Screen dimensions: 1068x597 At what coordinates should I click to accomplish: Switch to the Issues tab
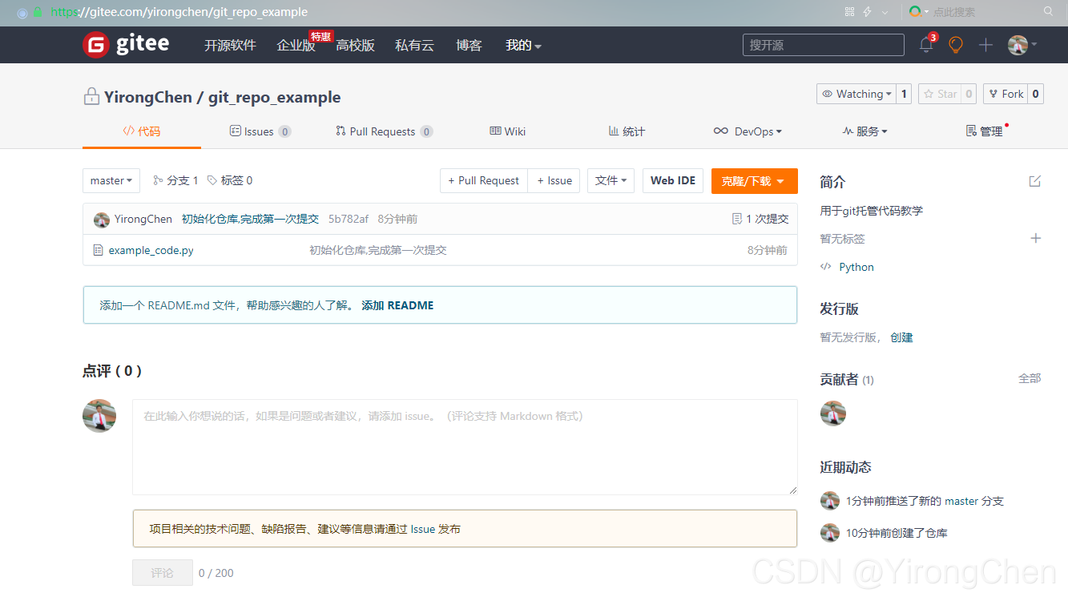tap(260, 131)
